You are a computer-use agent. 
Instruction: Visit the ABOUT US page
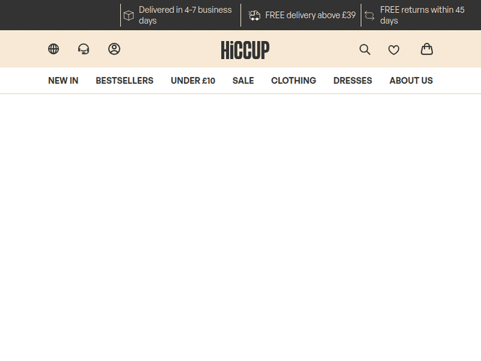(x=411, y=81)
